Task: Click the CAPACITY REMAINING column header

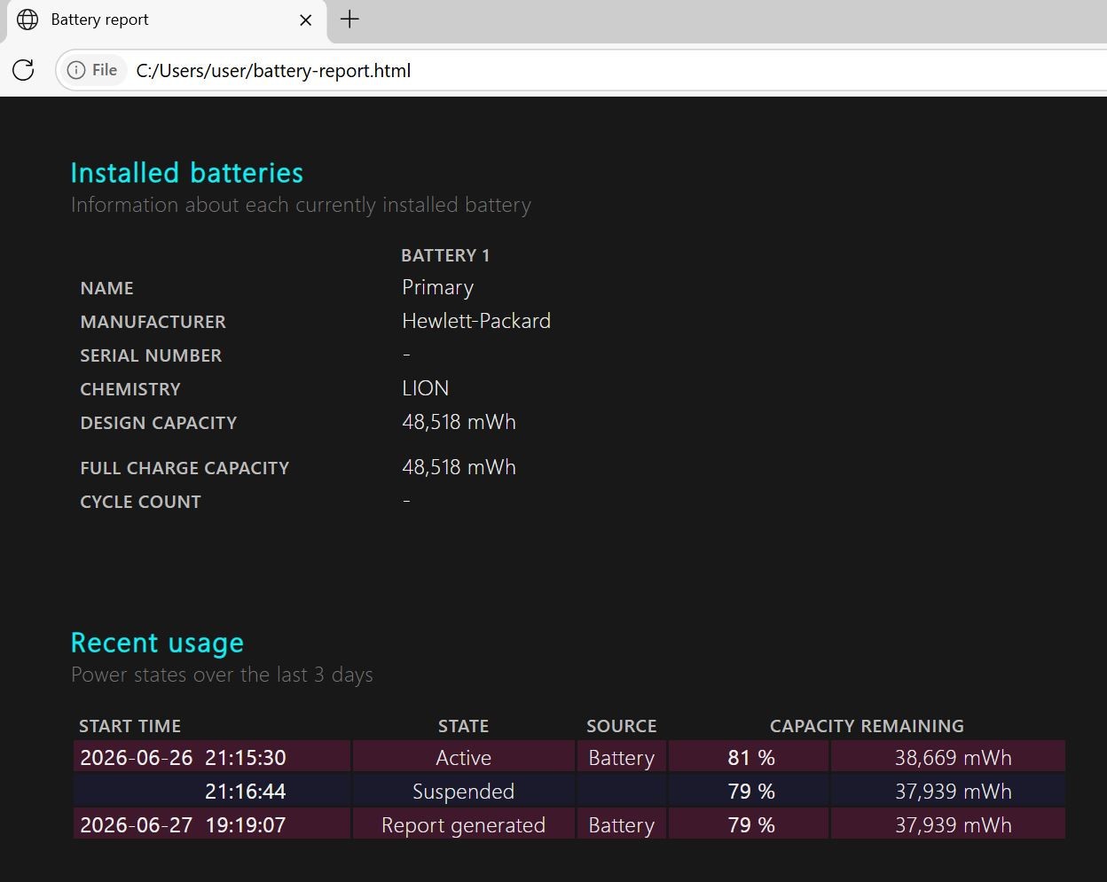Action: [x=867, y=726]
